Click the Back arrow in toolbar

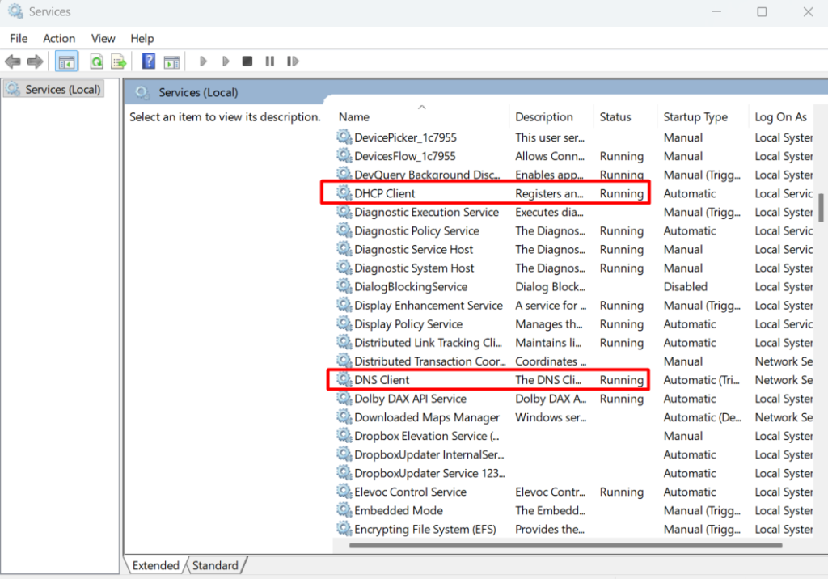click(13, 61)
